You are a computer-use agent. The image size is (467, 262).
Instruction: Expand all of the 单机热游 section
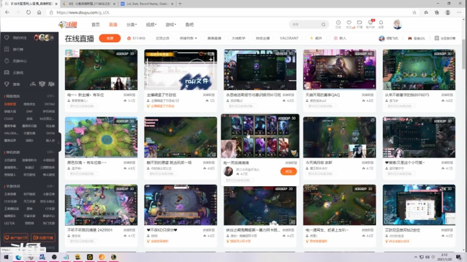click(x=51, y=152)
